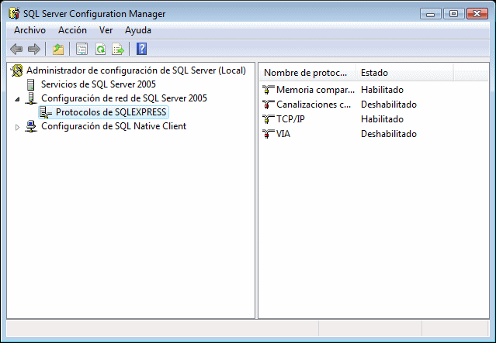Click the Back arrow toolbar icon

coord(16,49)
